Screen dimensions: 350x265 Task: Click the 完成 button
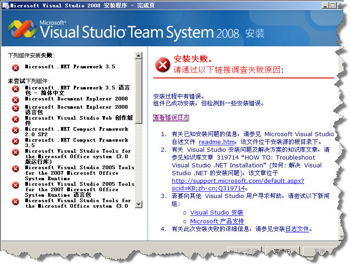[x=282, y=252]
